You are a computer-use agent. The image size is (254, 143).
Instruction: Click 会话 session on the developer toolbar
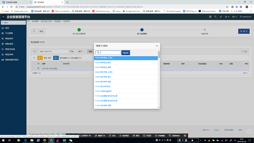coord(112,135)
